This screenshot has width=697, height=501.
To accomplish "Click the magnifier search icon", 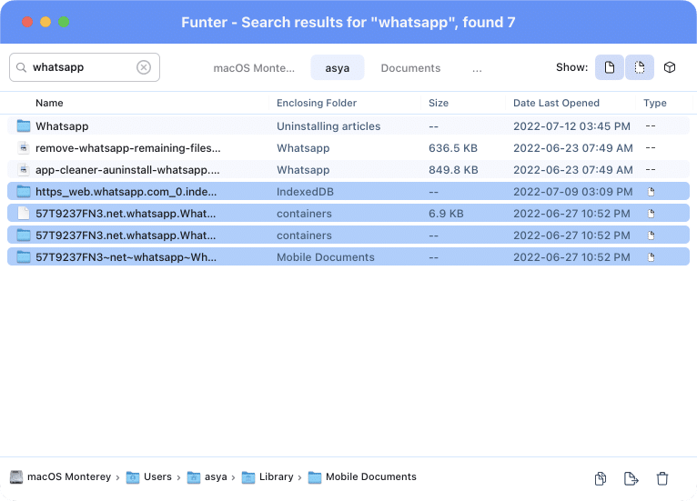I will [x=21, y=67].
